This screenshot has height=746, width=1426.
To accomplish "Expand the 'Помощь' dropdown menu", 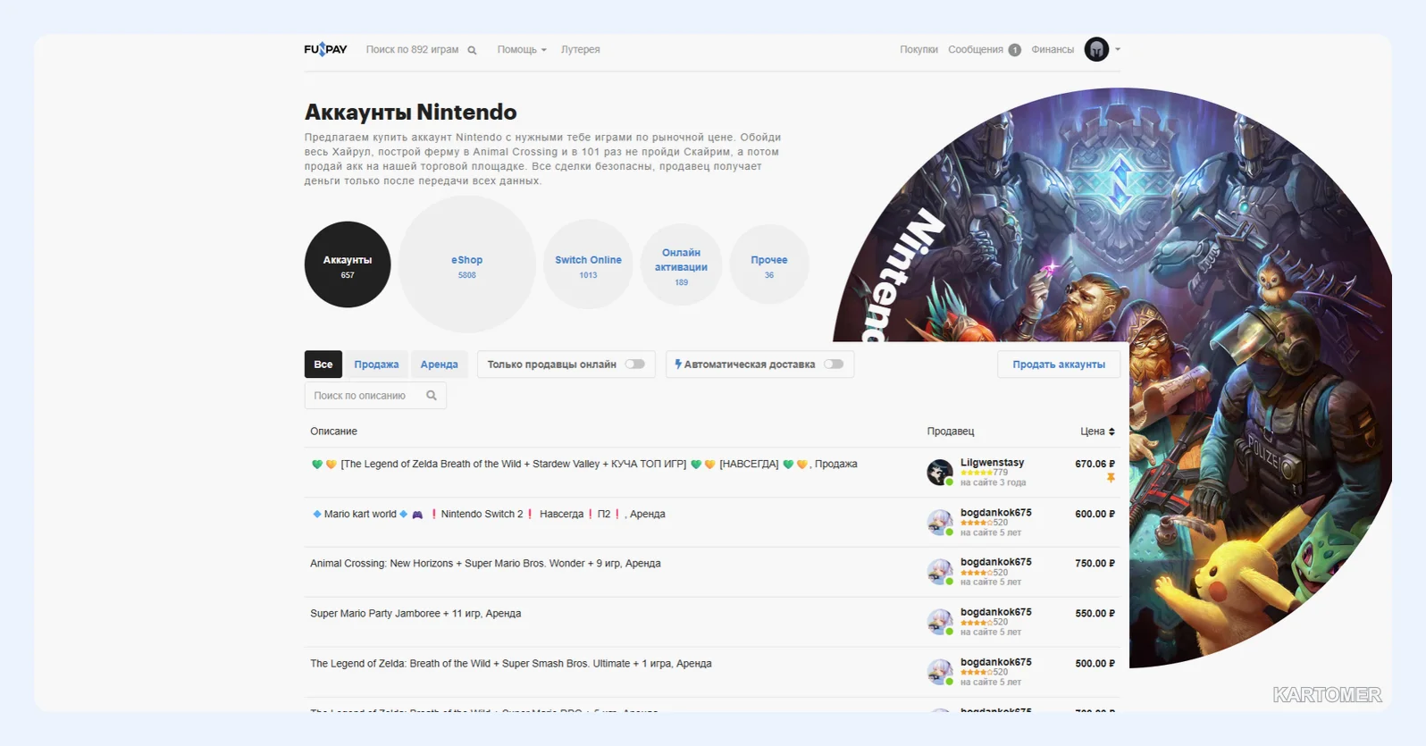I will coord(522,50).
